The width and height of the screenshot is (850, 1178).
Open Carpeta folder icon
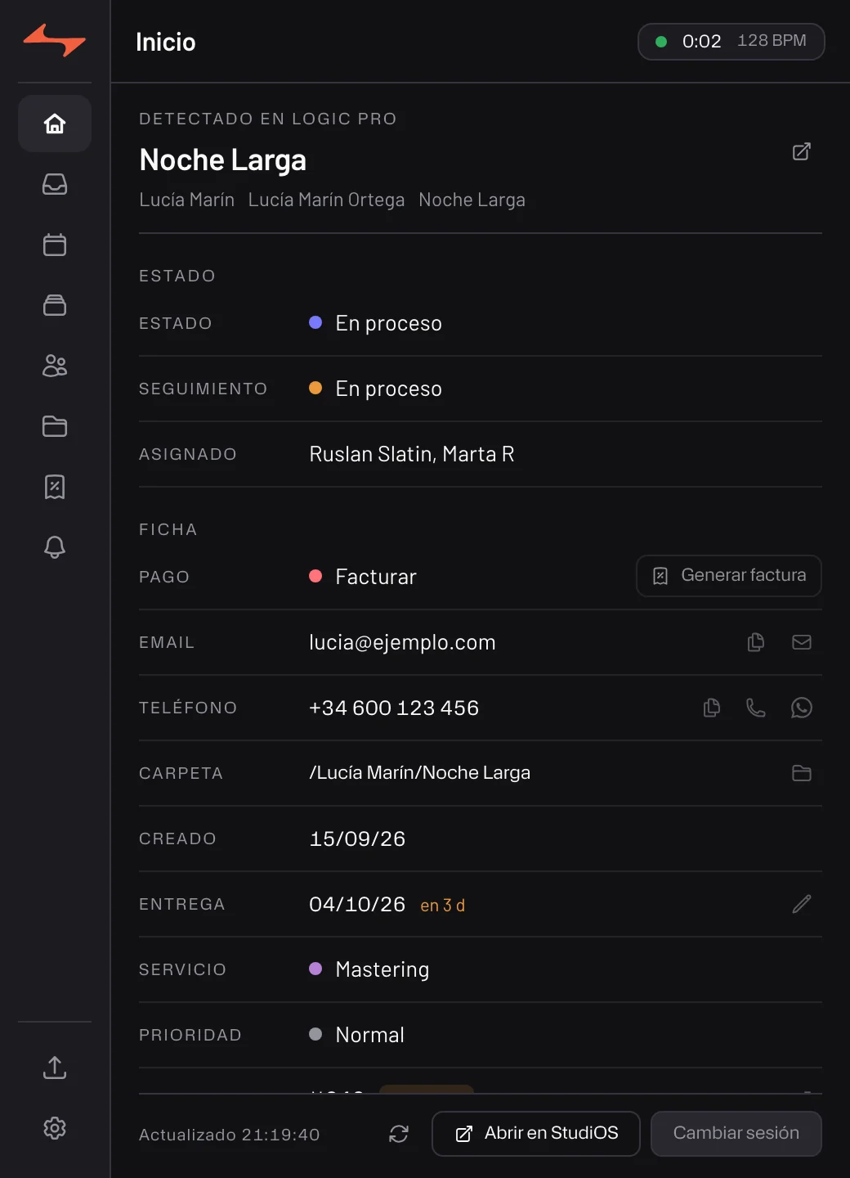tap(802, 773)
